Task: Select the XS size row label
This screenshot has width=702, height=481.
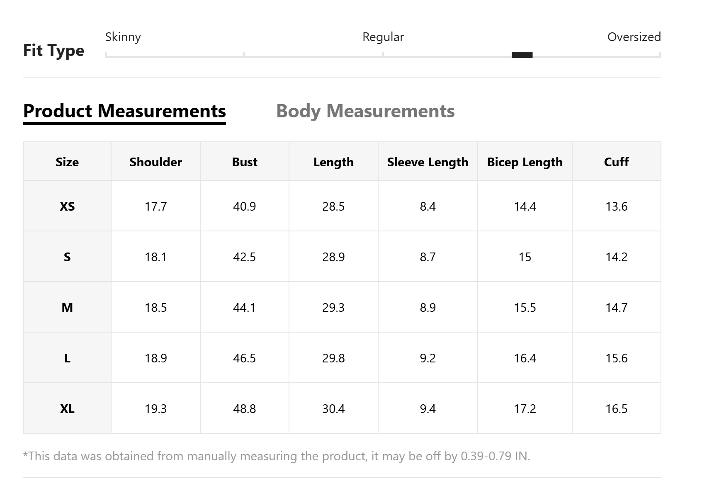Action: click(x=67, y=206)
